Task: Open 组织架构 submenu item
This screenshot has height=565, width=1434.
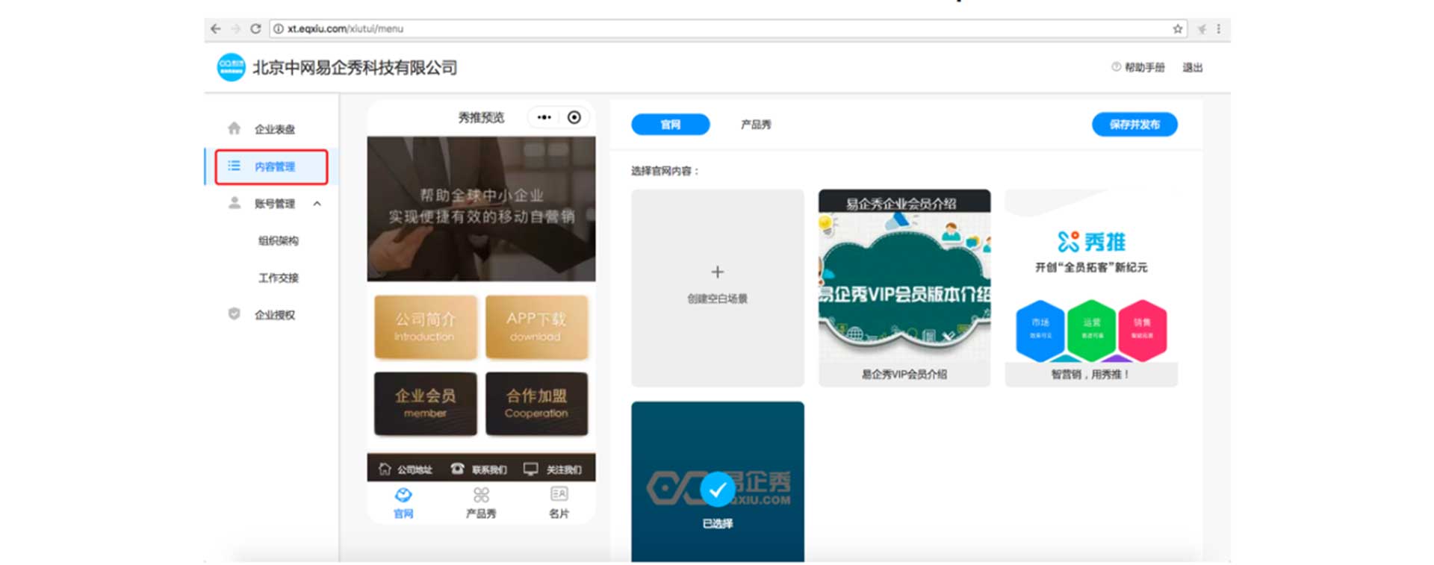Action: [278, 240]
